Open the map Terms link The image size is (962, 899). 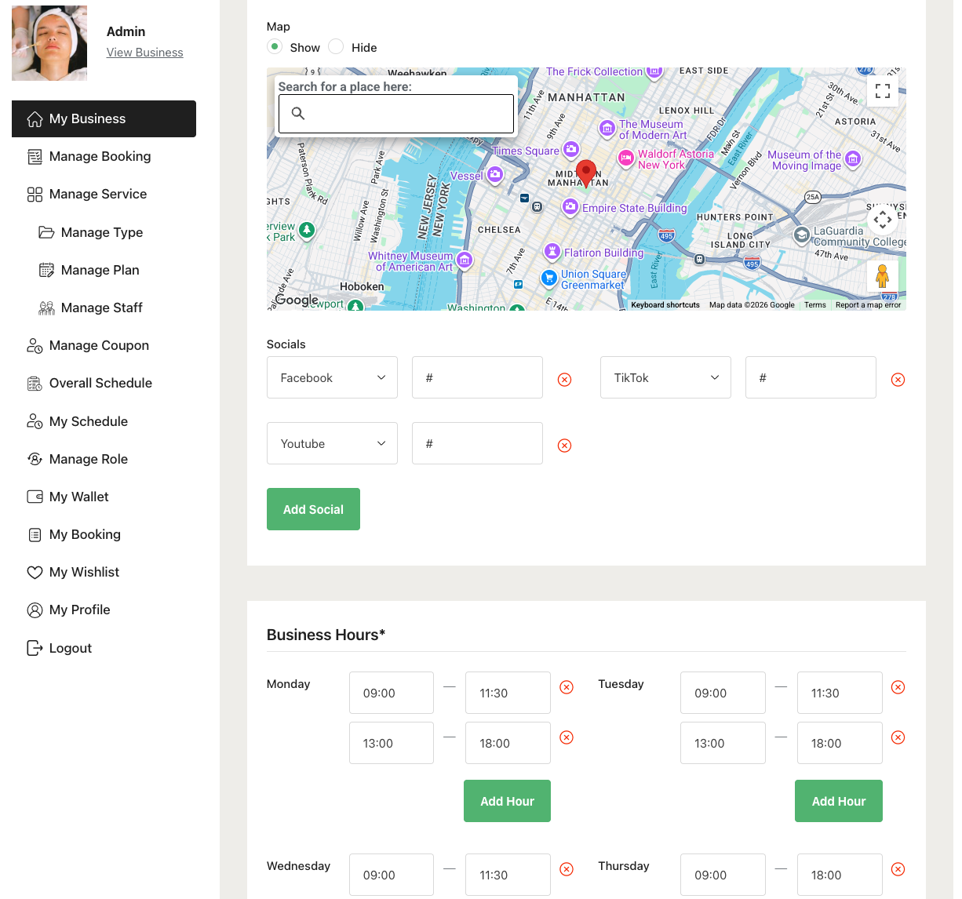[x=815, y=305]
